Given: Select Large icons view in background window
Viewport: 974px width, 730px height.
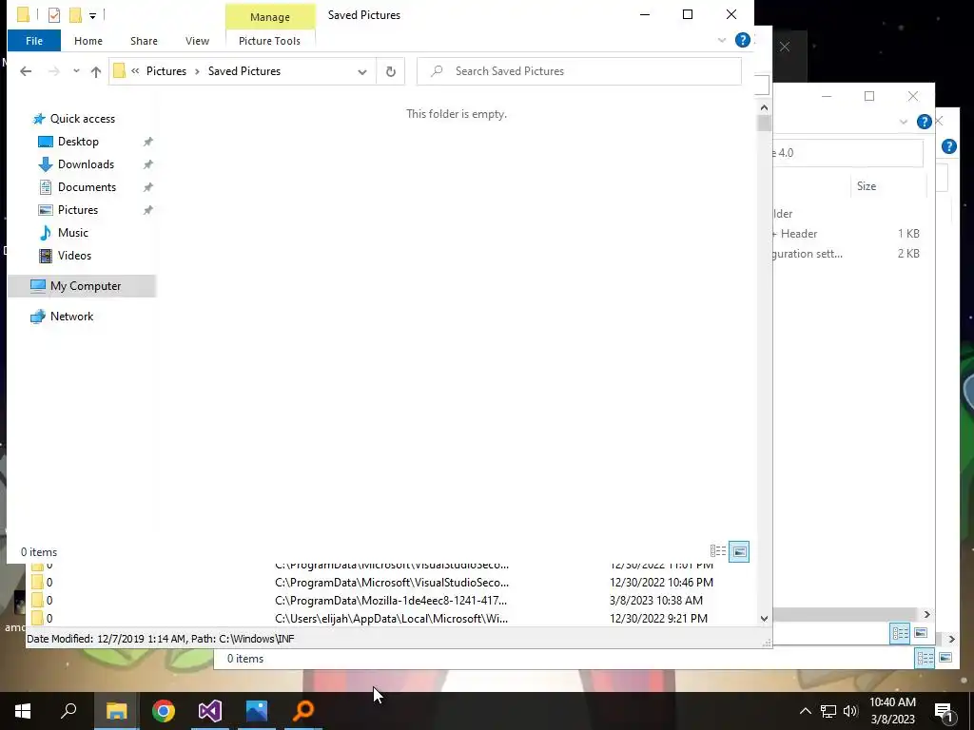Looking at the screenshot, I should (921, 633).
